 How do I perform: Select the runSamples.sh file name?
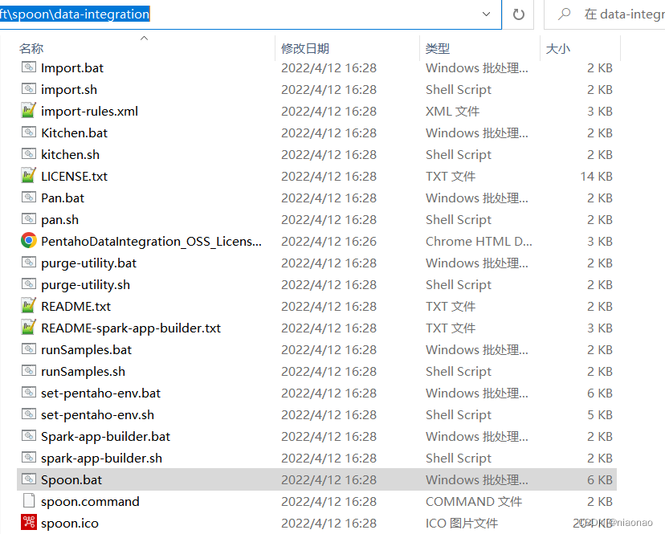[x=84, y=371]
